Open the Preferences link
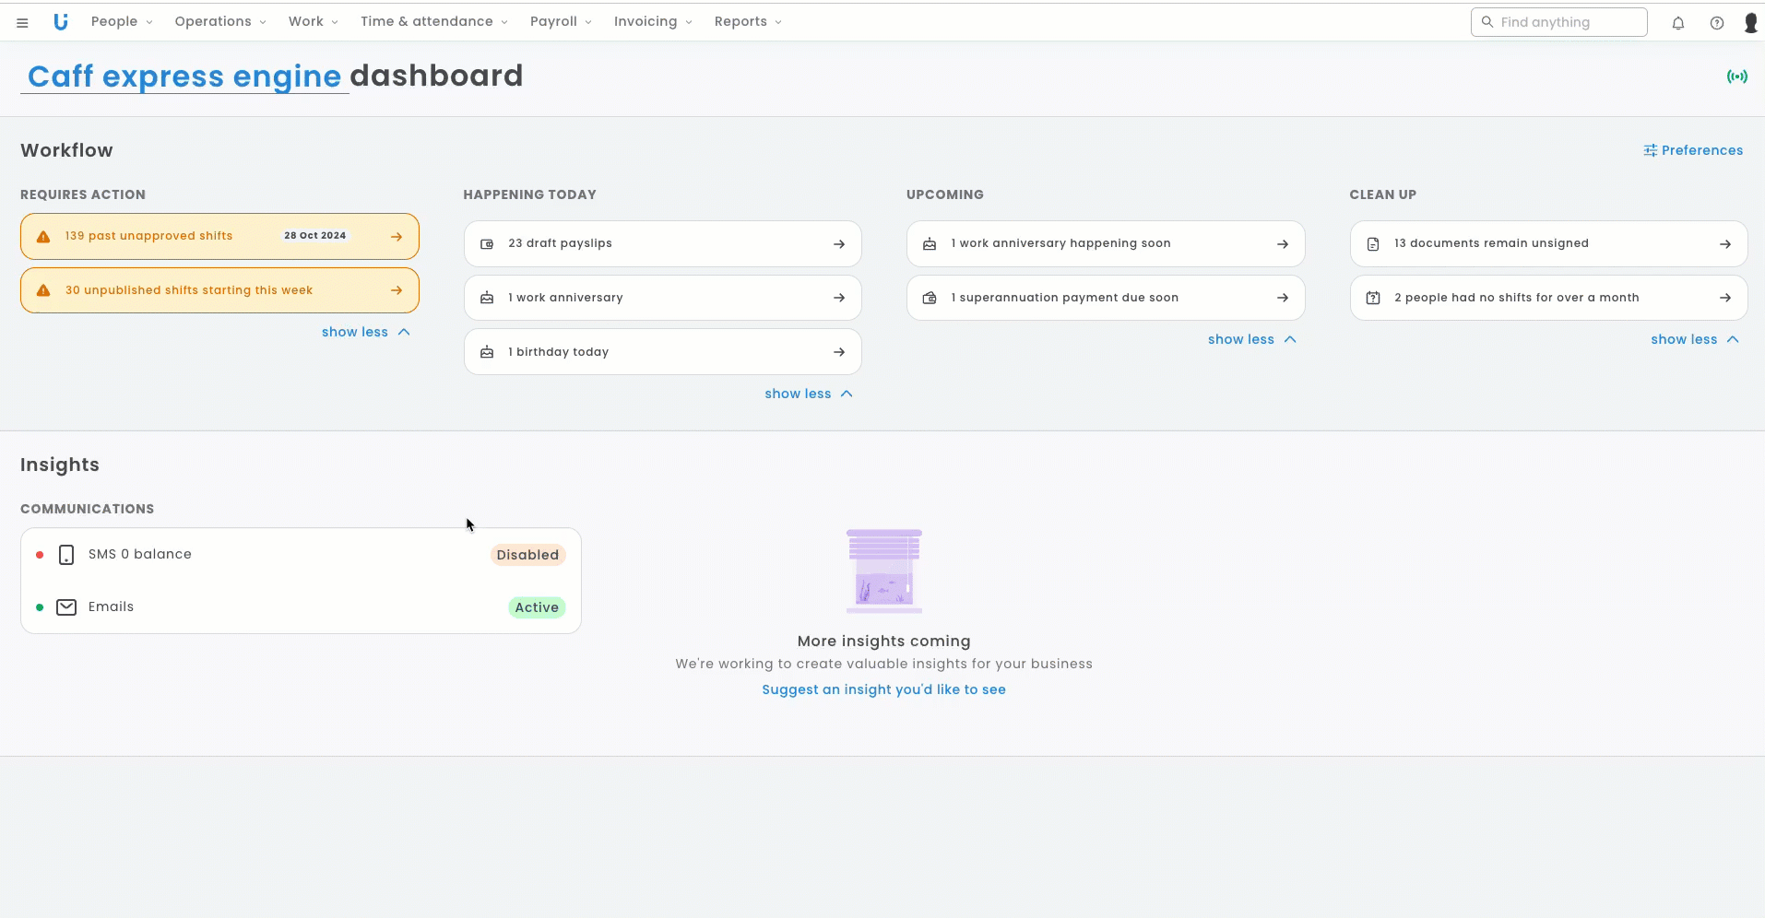This screenshot has width=1765, height=918. click(x=1692, y=150)
